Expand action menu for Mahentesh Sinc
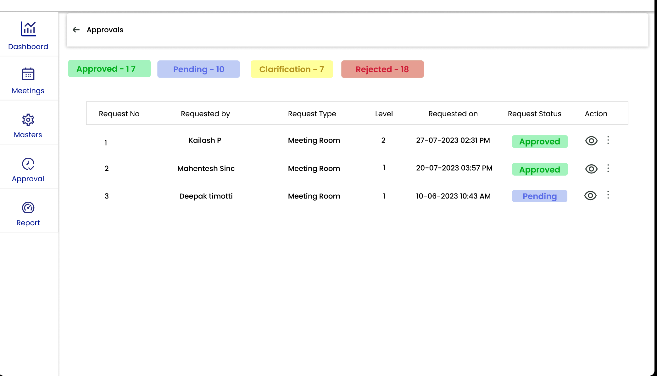The height and width of the screenshot is (376, 657). pyautogui.click(x=608, y=168)
